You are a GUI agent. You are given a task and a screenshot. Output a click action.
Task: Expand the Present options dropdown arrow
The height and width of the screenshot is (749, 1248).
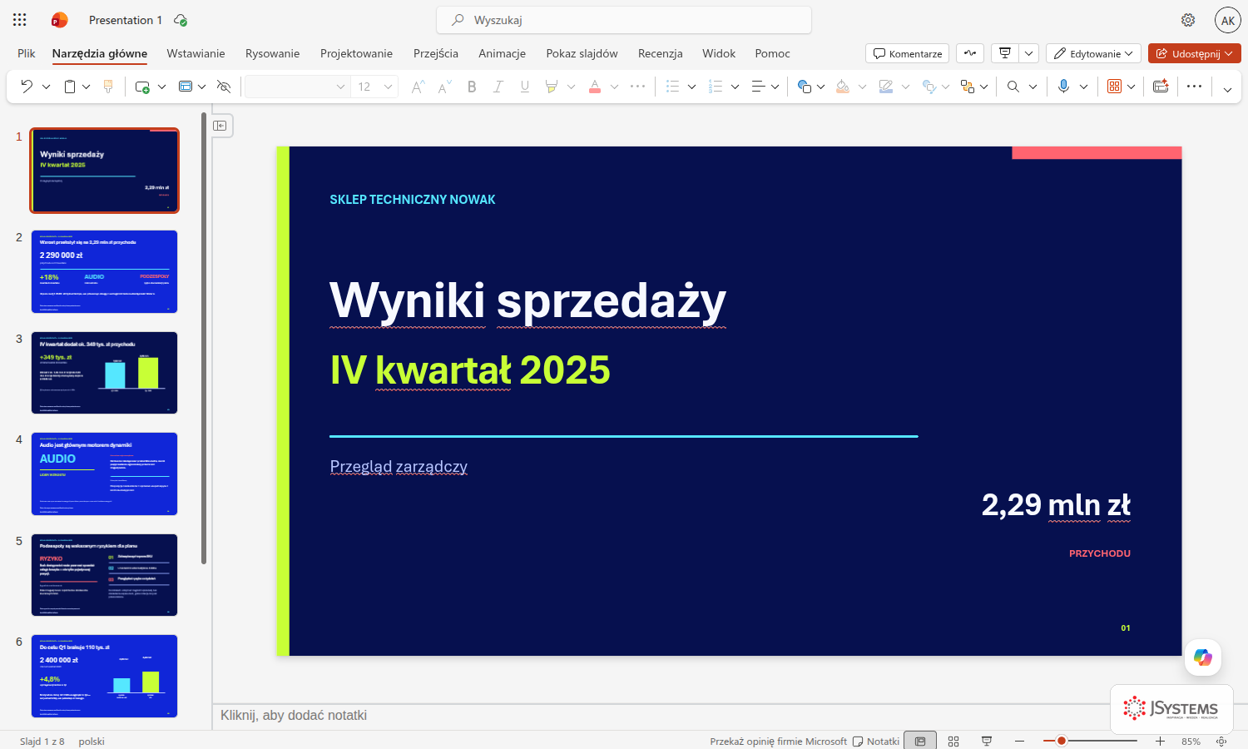1029,53
